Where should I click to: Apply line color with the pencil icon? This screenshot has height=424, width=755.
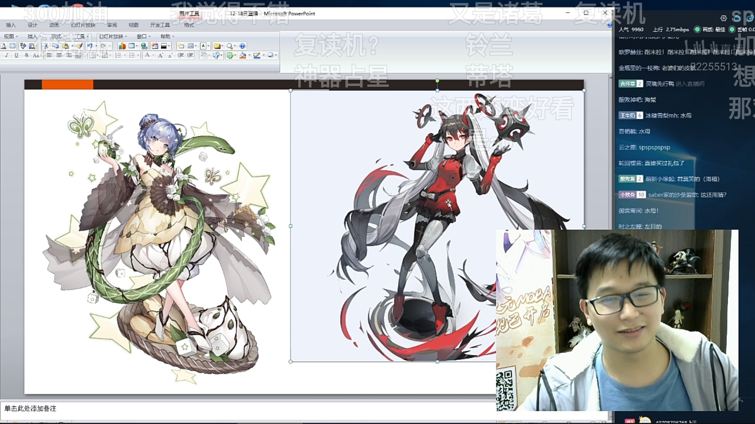[x=257, y=55]
